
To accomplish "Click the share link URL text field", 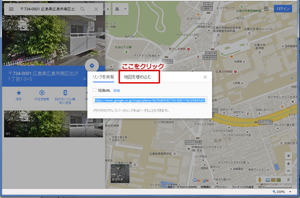I will point(150,100).
